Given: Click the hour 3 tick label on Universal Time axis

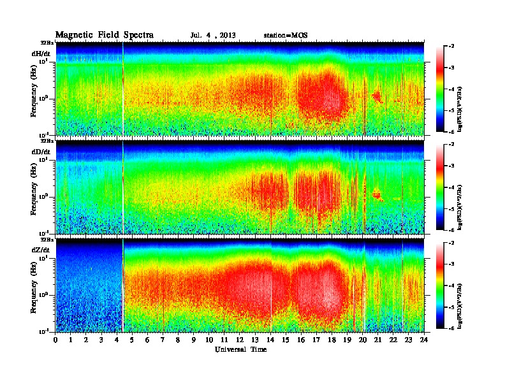Looking at the screenshot, I should [102, 340].
